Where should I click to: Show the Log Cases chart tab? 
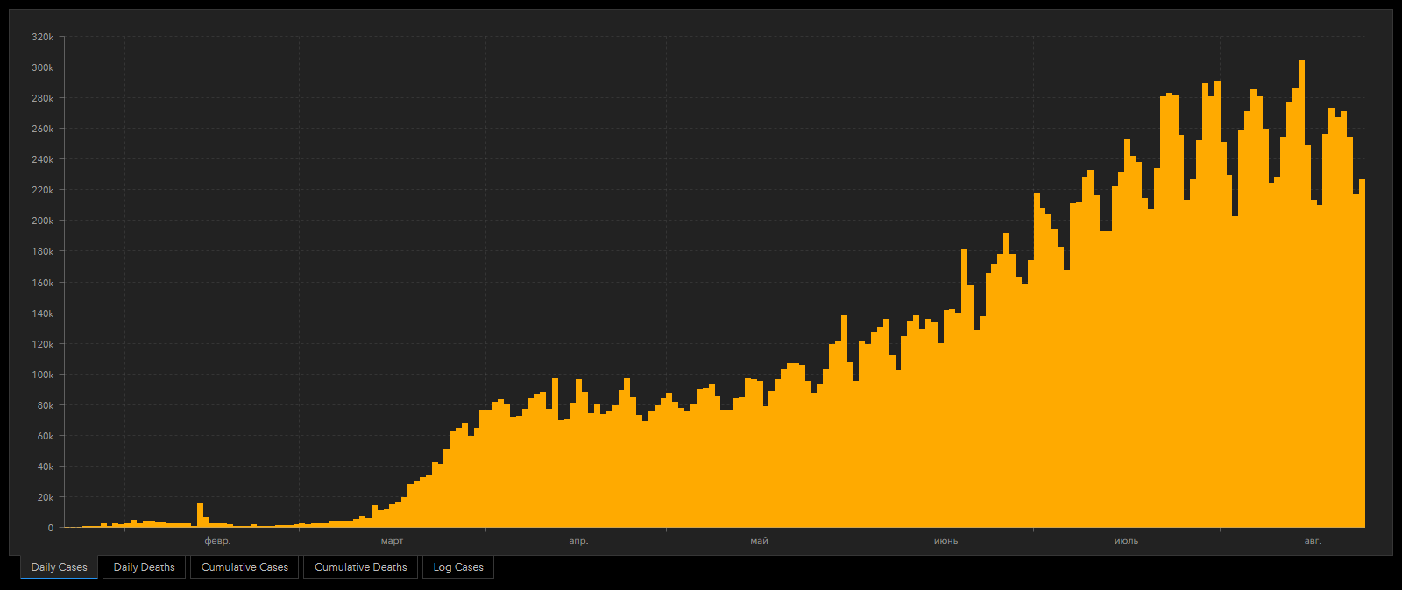click(x=458, y=567)
